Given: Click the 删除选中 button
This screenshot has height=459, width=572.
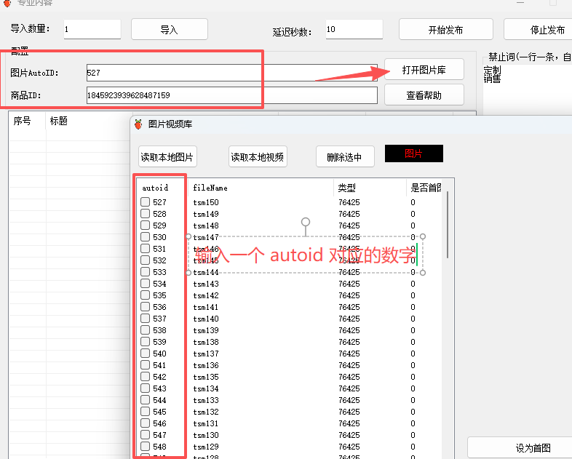Looking at the screenshot, I should (345, 157).
